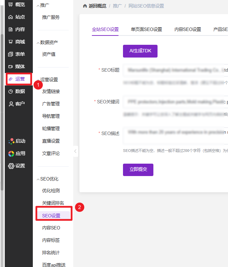The width and height of the screenshot is (228, 267).
Task: Click the 站点 home icon in sidebar
Action: [x=11, y=17]
